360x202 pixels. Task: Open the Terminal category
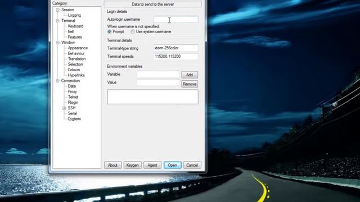tap(68, 21)
